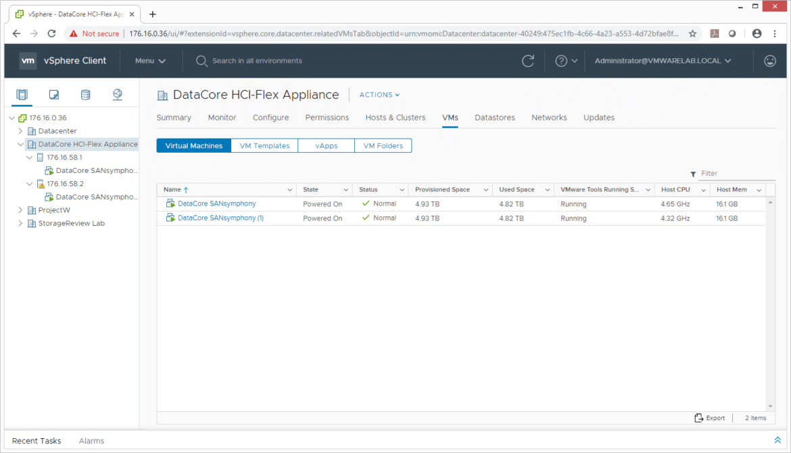Click the vSphere refresh icon
This screenshot has height=453, width=791.
click(x=527, y=61)
